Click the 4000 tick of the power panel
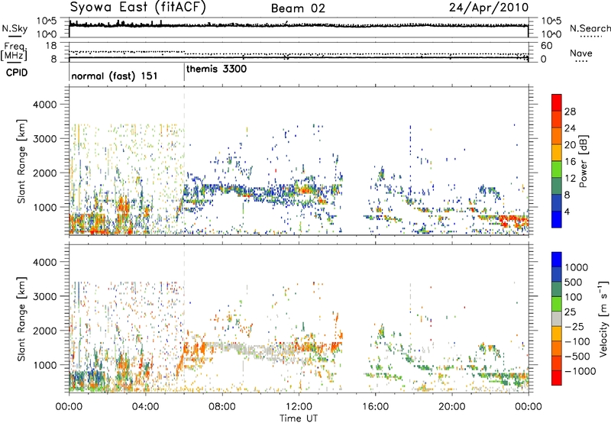This screenshot has height=423, width=611. click(45, 105)
